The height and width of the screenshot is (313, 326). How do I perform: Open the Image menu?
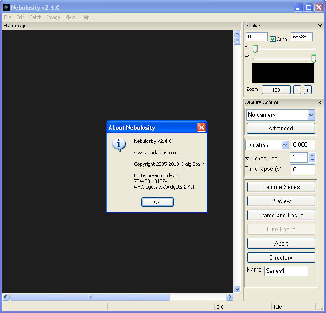53,17
